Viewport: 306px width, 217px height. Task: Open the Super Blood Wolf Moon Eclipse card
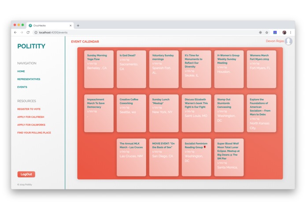[229, 157]
